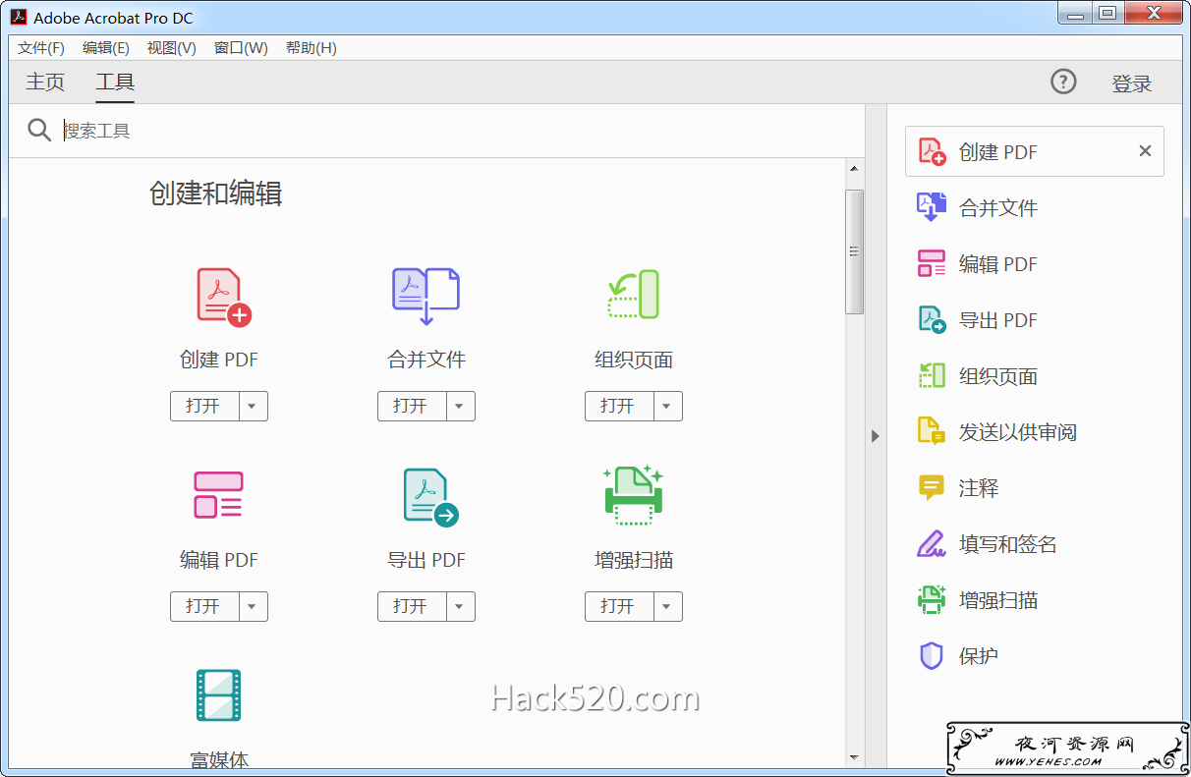
Task: Select 保护 label in right sidebar
Action: tap(979, 656)
